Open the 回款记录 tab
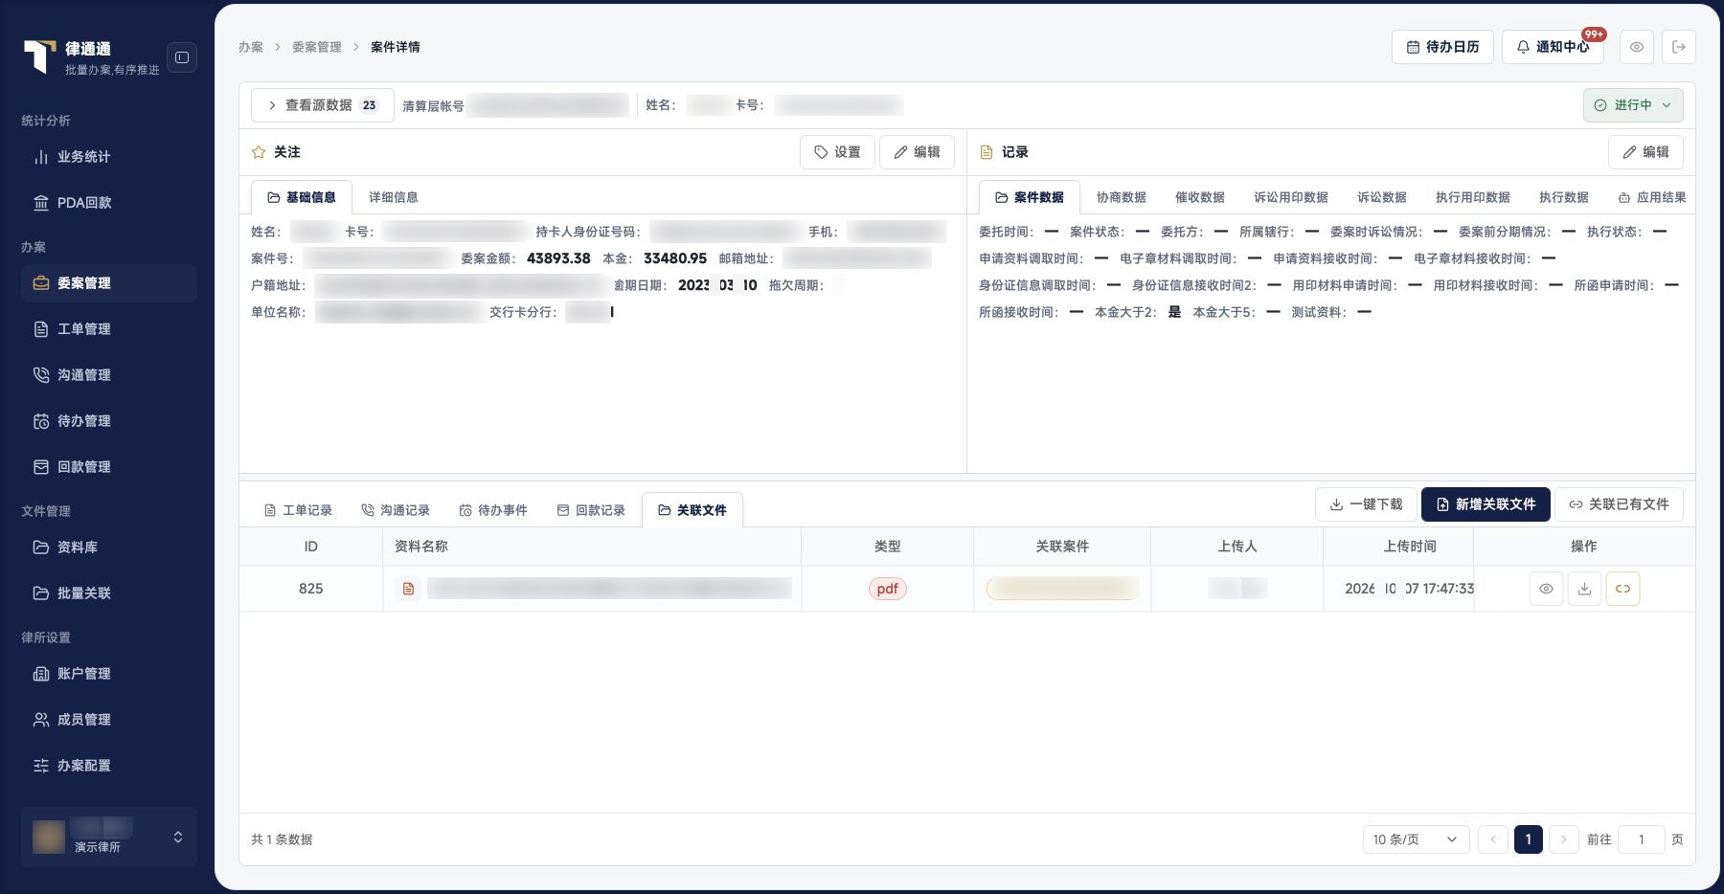This screenshot has height=894, width=1724. click(x=591, y=510)
